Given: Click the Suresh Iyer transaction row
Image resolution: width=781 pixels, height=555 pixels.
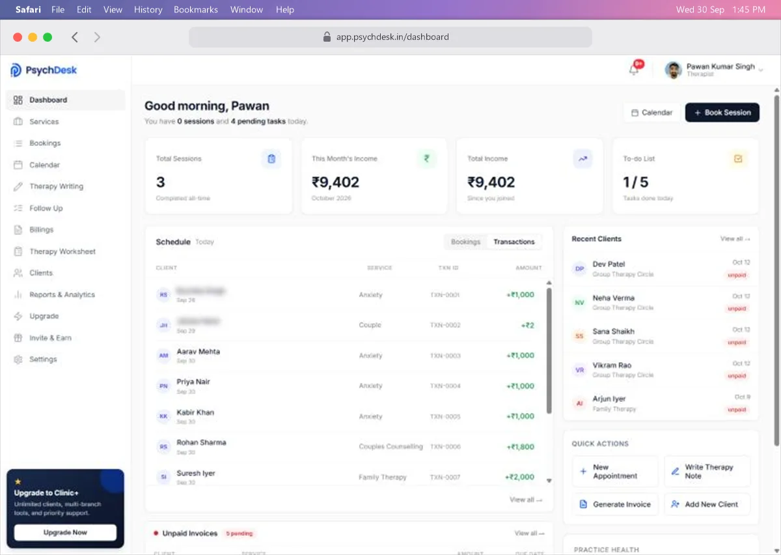Looking at the screenshot, I should (346, 477).
